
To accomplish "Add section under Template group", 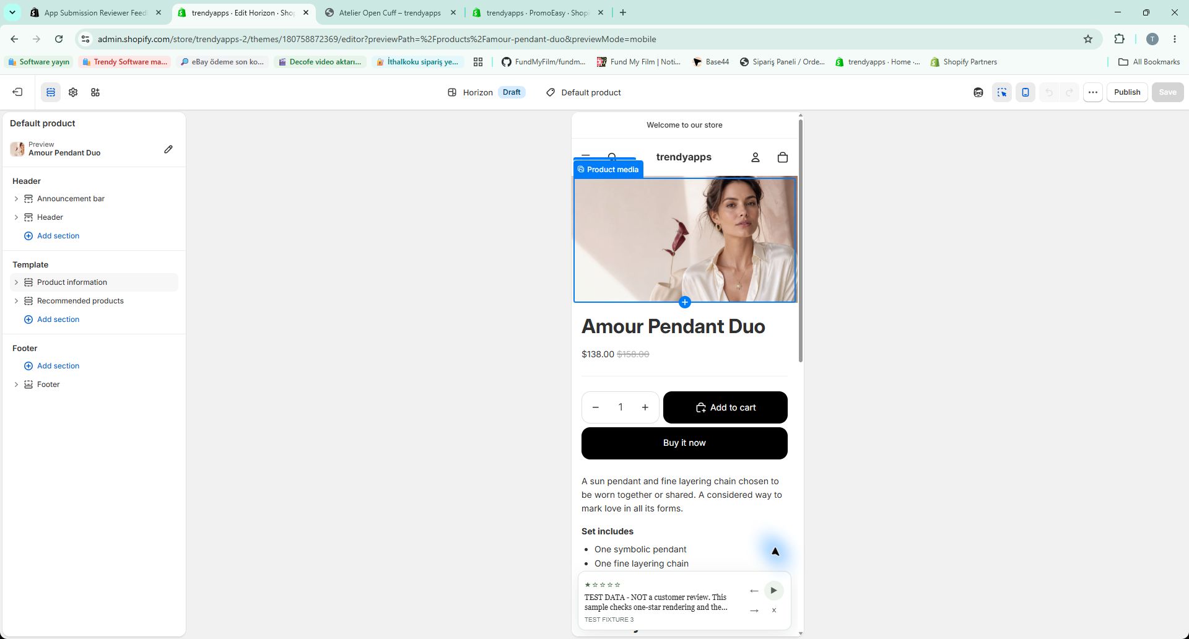I will pyautogui.click(x=52, y=319).
